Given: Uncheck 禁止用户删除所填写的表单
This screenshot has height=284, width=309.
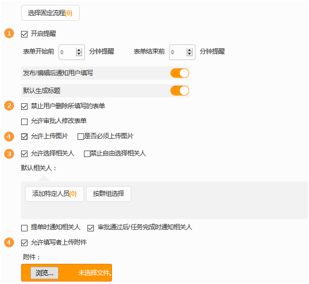Looking at the screenshot, I should [x=25, y=106].
